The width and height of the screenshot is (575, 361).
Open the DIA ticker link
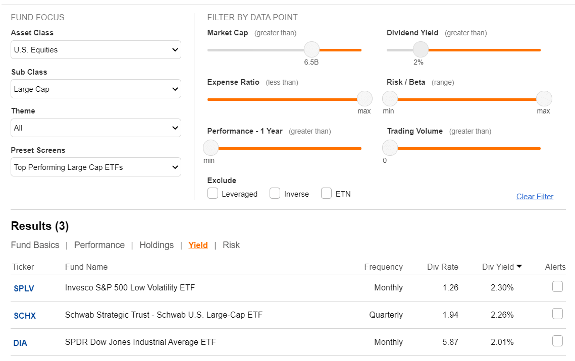pyautogui.click(x=20, y=343)
